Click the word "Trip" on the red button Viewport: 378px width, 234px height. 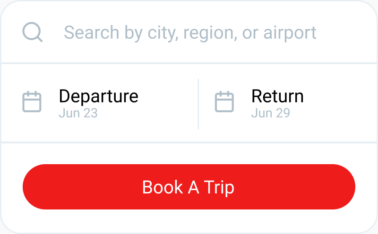click(x=219, y=187)
